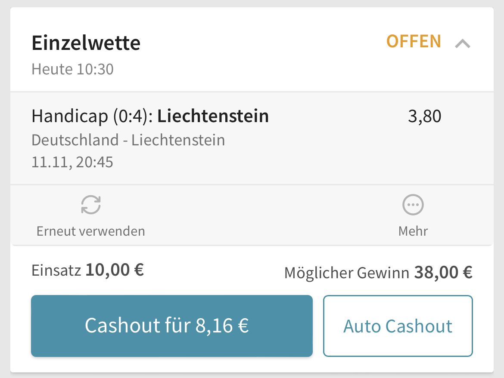Open the Deutschland - Liechtenstein match
The height and width of the screenshot is (378, 504).
click(128, 140)
